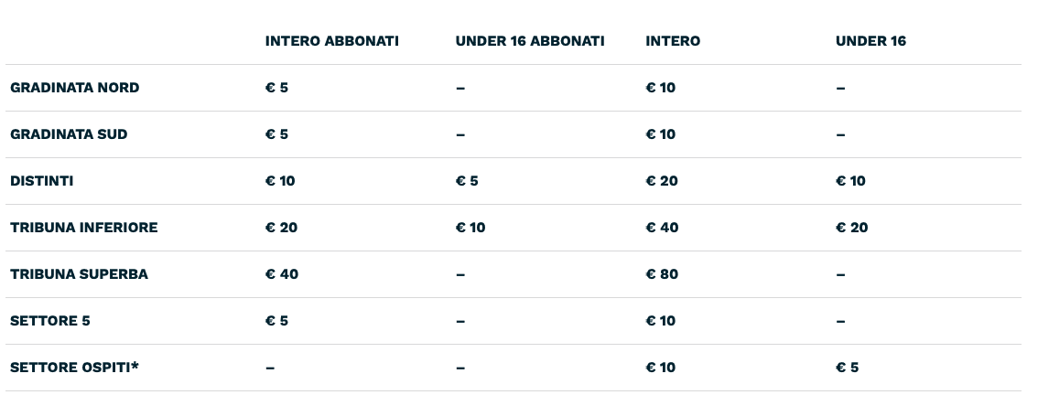
Task: Click the GRADINATA NORD row label
Action: click(x=75, y=88)
